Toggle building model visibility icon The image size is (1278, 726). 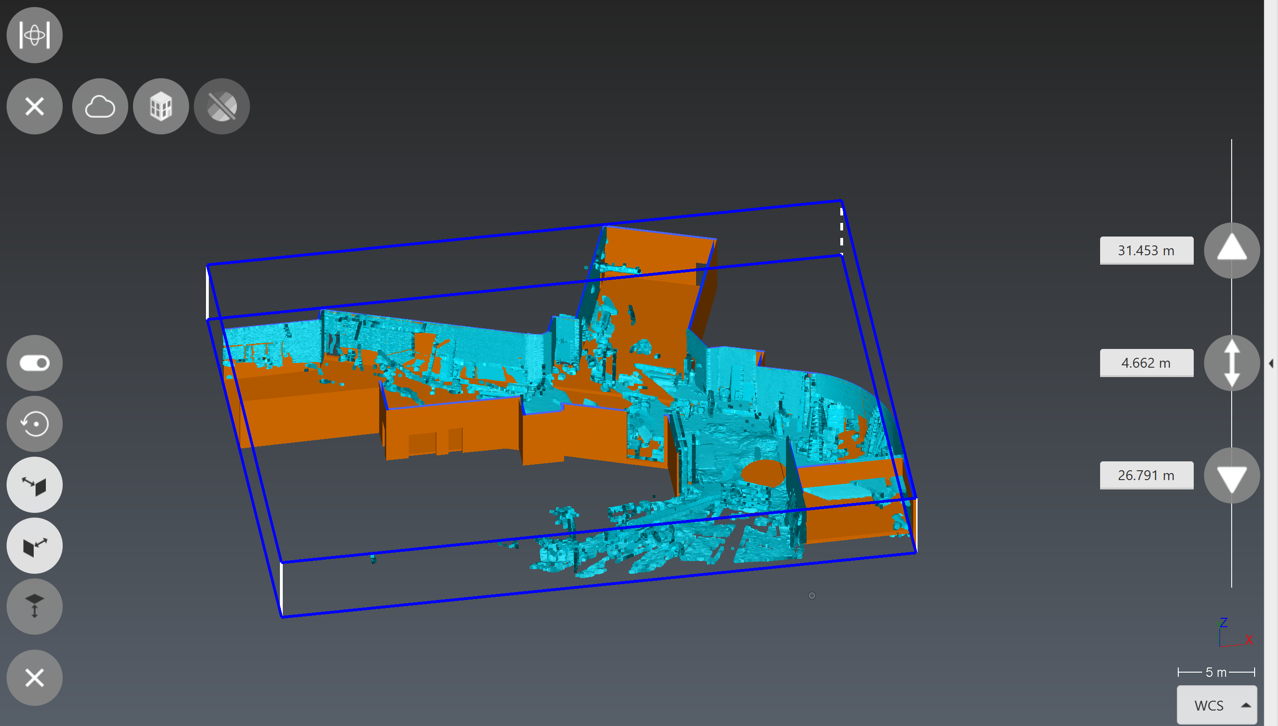click(161, 106)
